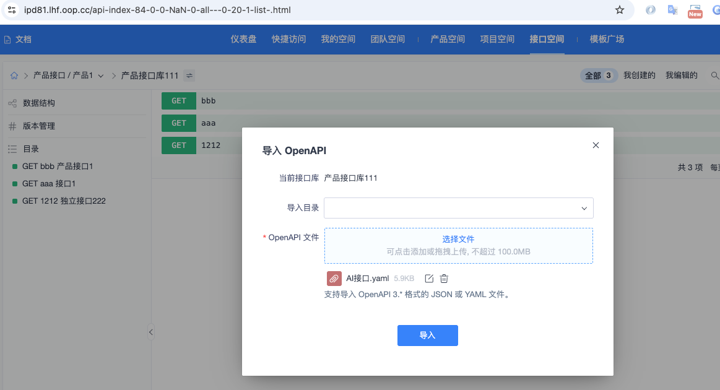
Task: Open the 仪表盘 tab
Action: pos(243,39)
